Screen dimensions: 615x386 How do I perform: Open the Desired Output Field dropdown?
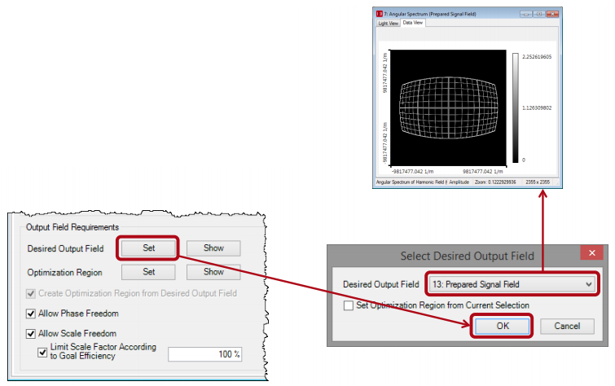pyautogui.click(x=512, y=284)
